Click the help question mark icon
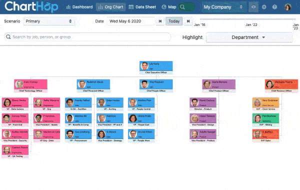This screenshot has width=300, height=190. click(x=274, y=7)
